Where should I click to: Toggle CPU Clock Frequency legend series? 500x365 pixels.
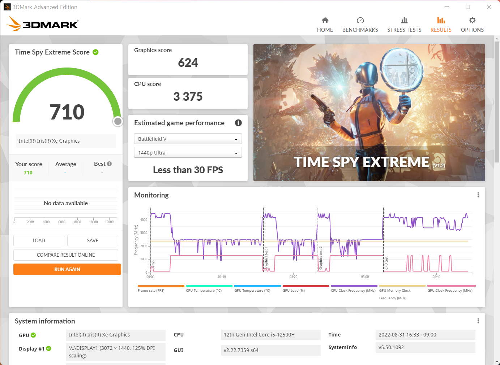(x=354, y=288)
